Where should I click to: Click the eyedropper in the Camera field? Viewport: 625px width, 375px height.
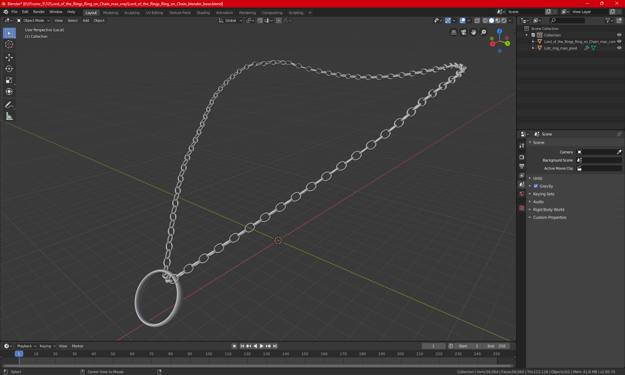tap(619, 152)
